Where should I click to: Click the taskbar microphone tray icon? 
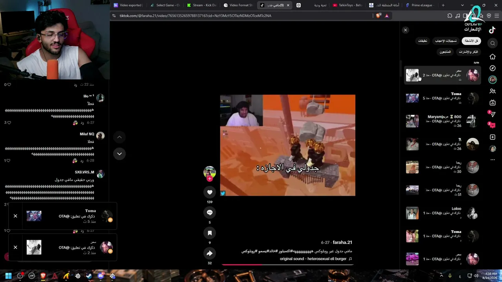(x=450, y=276)
